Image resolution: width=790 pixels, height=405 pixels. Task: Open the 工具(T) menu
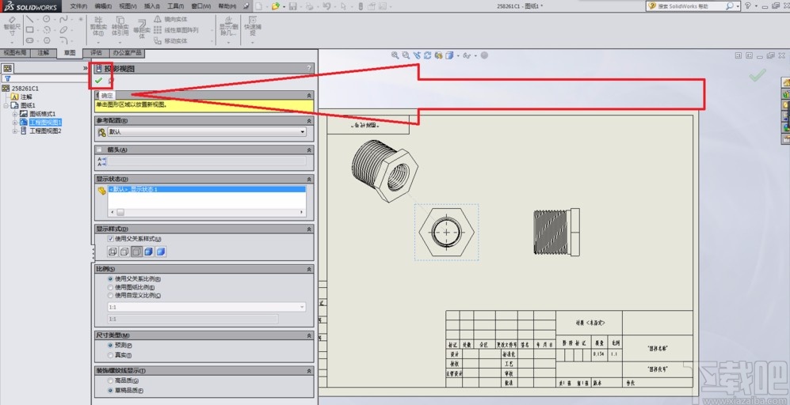tap(177, 6)
